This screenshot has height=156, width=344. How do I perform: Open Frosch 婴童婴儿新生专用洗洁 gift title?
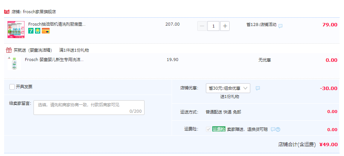coord(54,60)
